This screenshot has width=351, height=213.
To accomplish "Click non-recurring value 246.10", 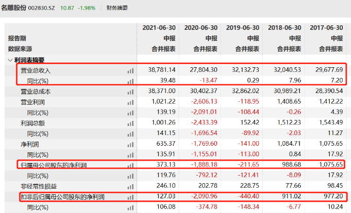I will point(166,186).
